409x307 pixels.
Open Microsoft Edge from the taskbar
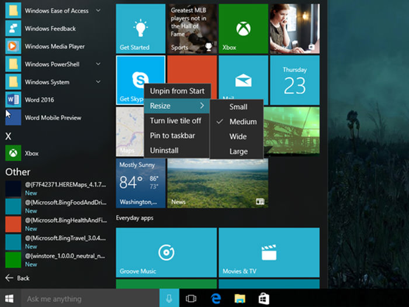215,299
